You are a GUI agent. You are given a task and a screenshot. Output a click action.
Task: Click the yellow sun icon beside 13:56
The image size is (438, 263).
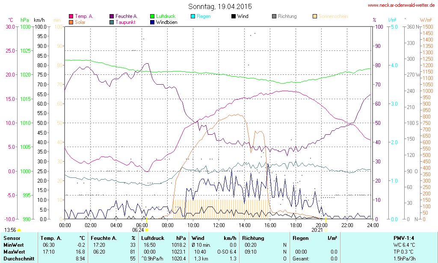tap(19, 230)
